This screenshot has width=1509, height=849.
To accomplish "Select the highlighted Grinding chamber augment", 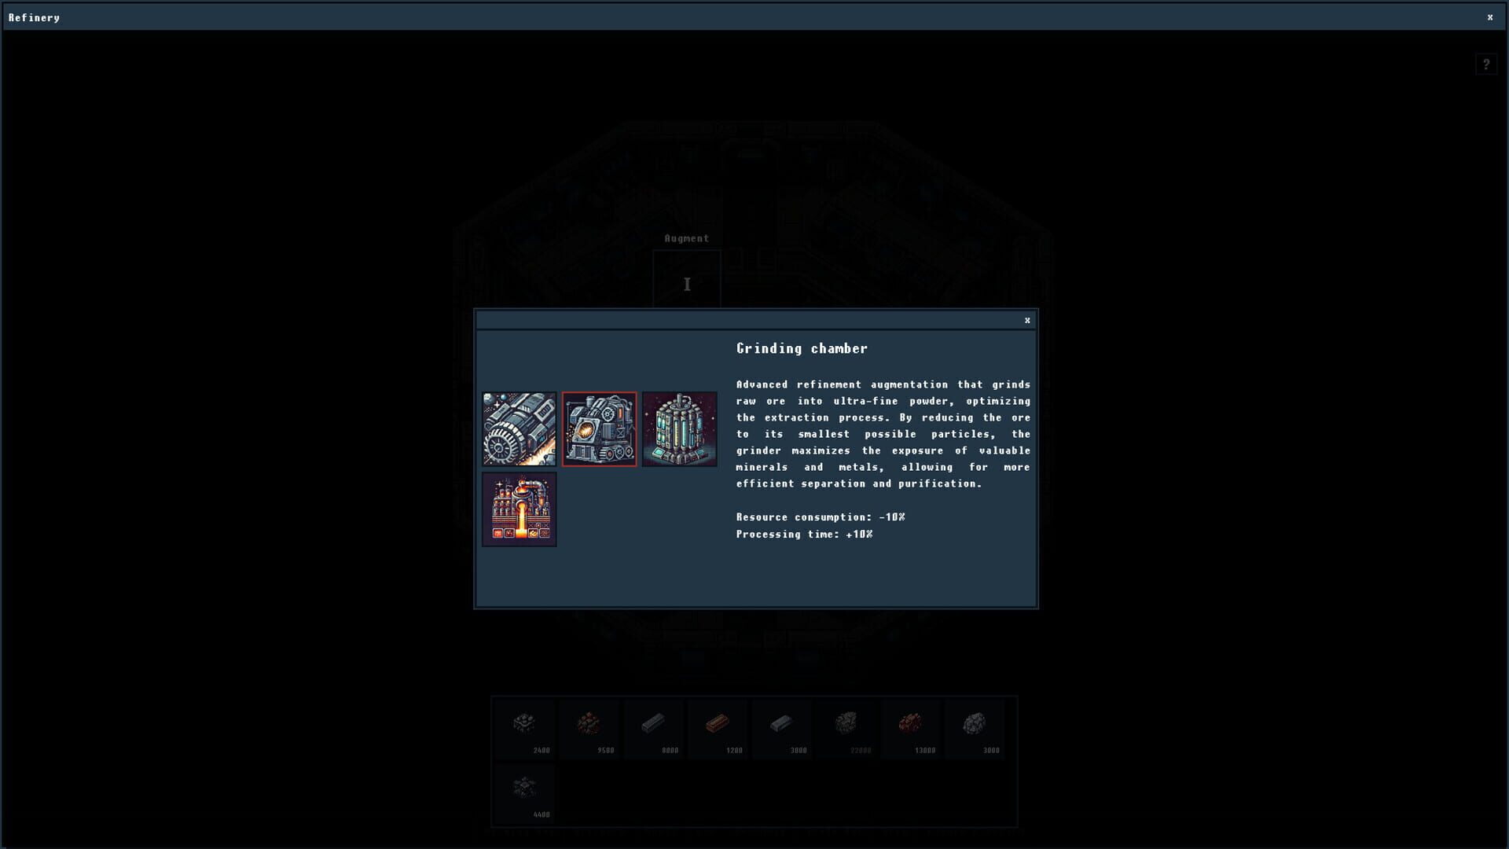I will [x=599, y=429].
